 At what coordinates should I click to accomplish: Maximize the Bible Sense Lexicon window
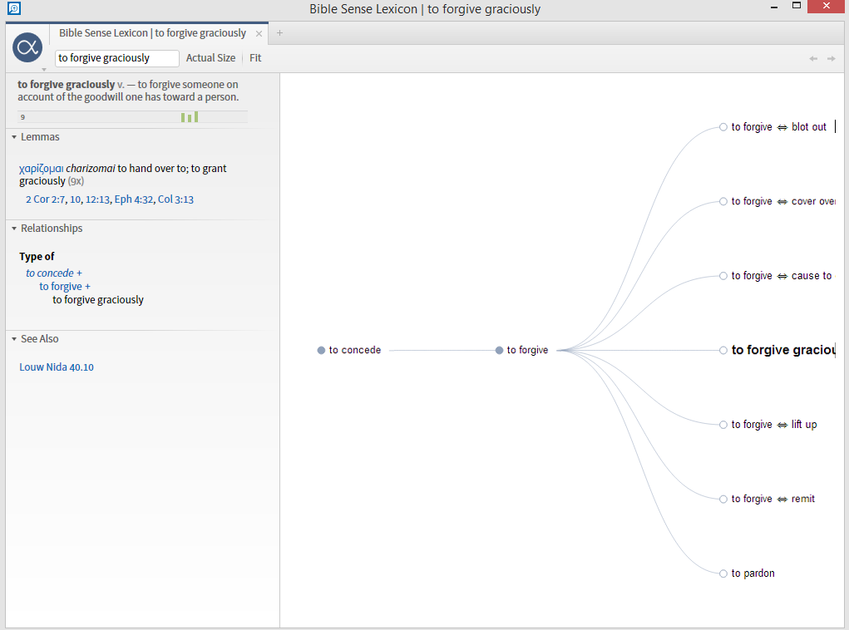[797, 6]
